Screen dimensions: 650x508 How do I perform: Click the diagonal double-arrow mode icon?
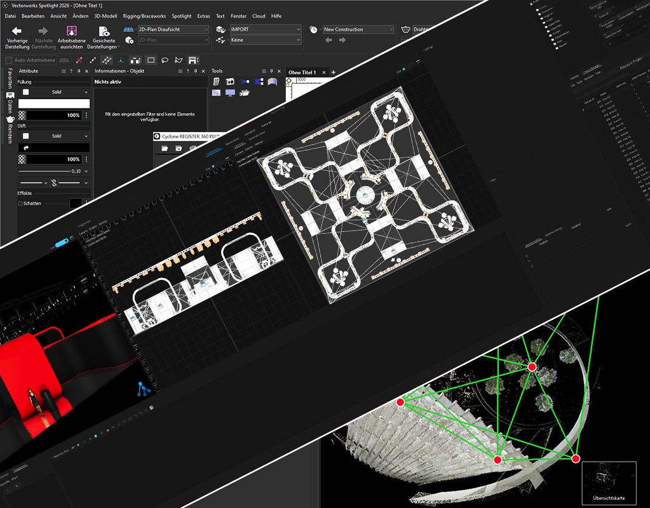pyautogui.click(x=93, y=60)
